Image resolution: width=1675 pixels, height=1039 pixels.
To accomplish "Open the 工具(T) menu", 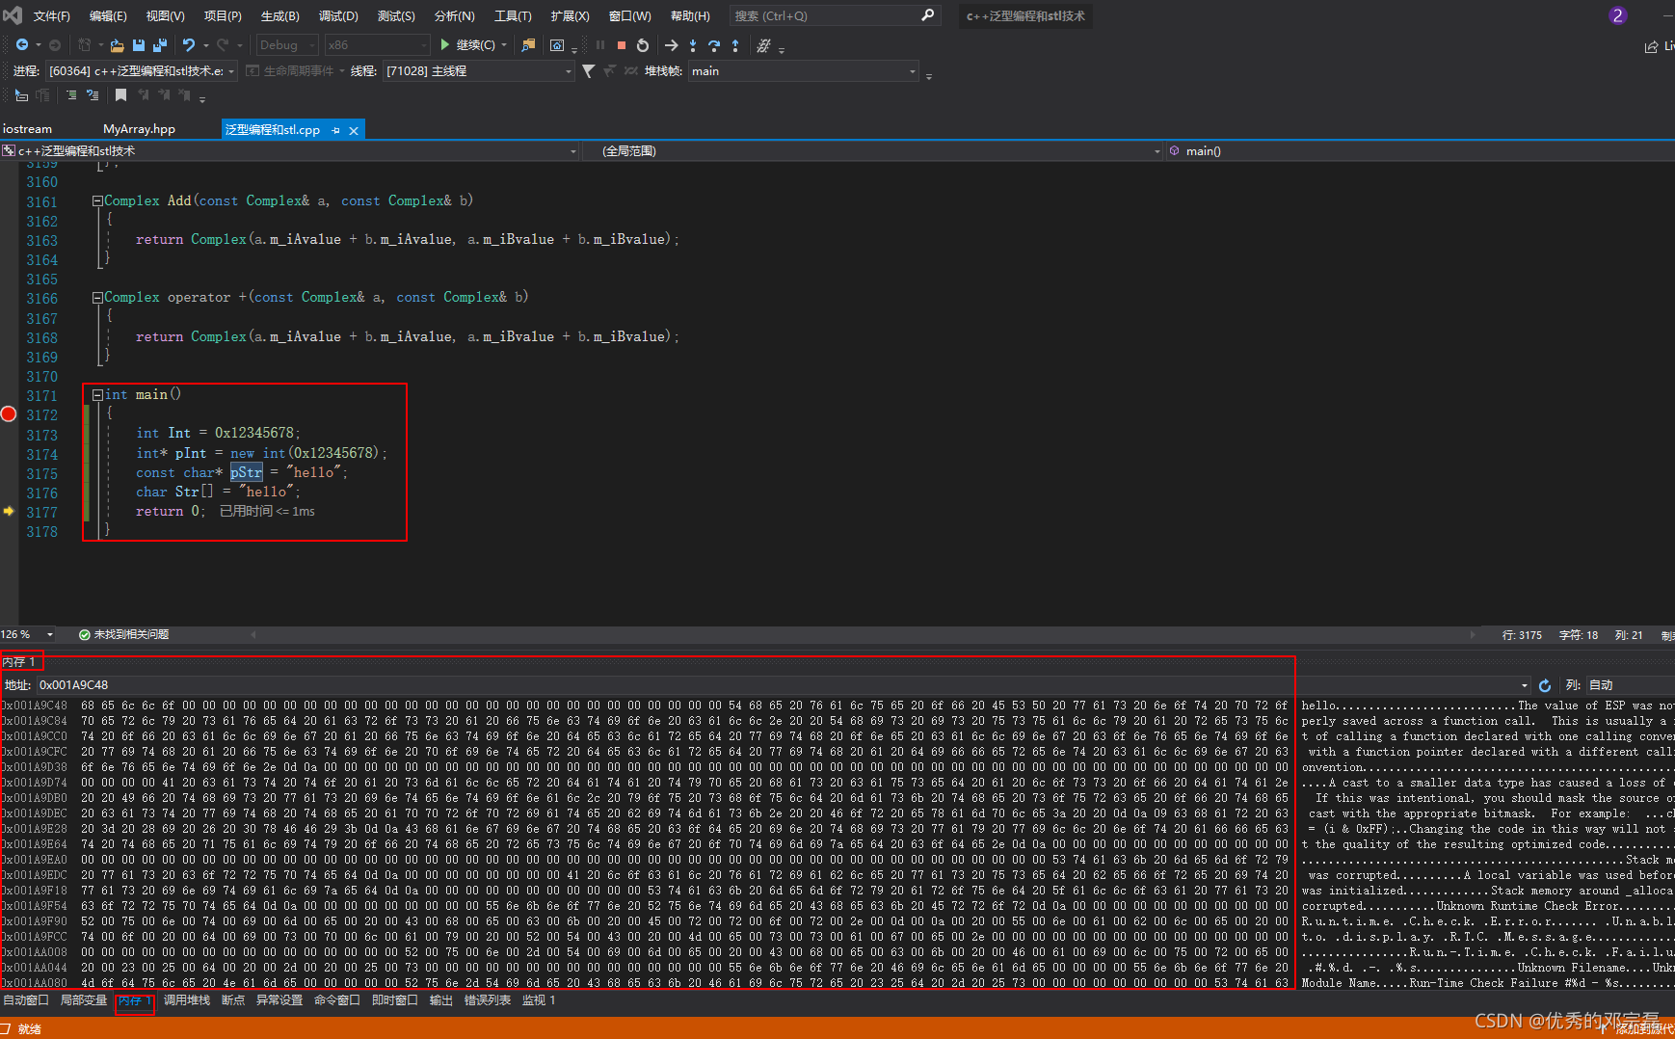I will click(513, 15).
